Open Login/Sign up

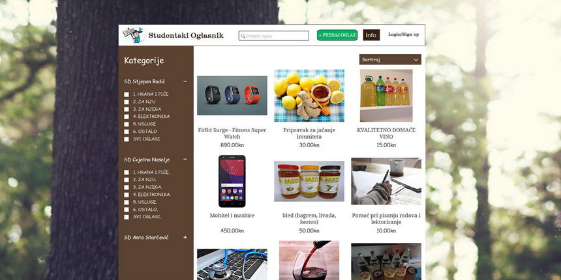coord(404,35)
